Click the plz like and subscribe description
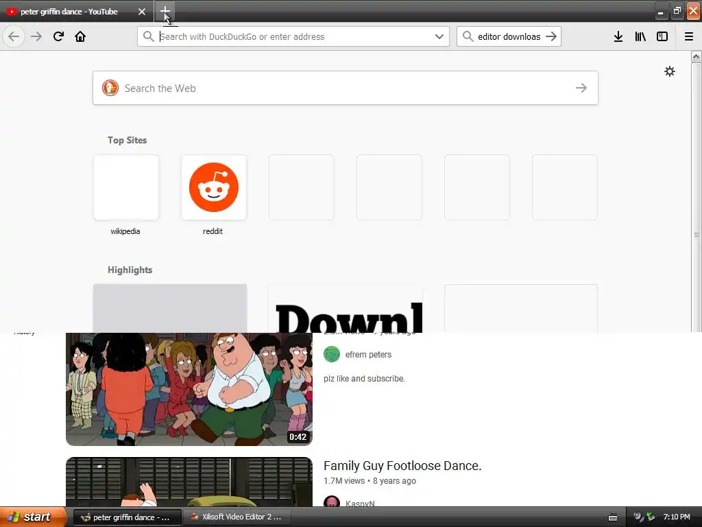Screen dimensions: 702x527 point(364,379)
